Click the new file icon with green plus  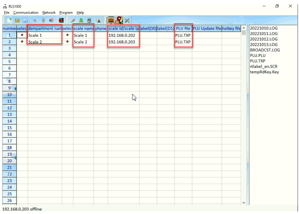click(9, 20)
